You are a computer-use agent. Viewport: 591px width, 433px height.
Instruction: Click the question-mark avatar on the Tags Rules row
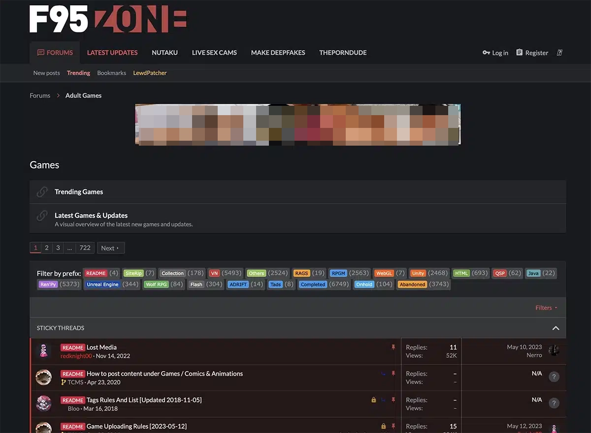pos(554,402)
